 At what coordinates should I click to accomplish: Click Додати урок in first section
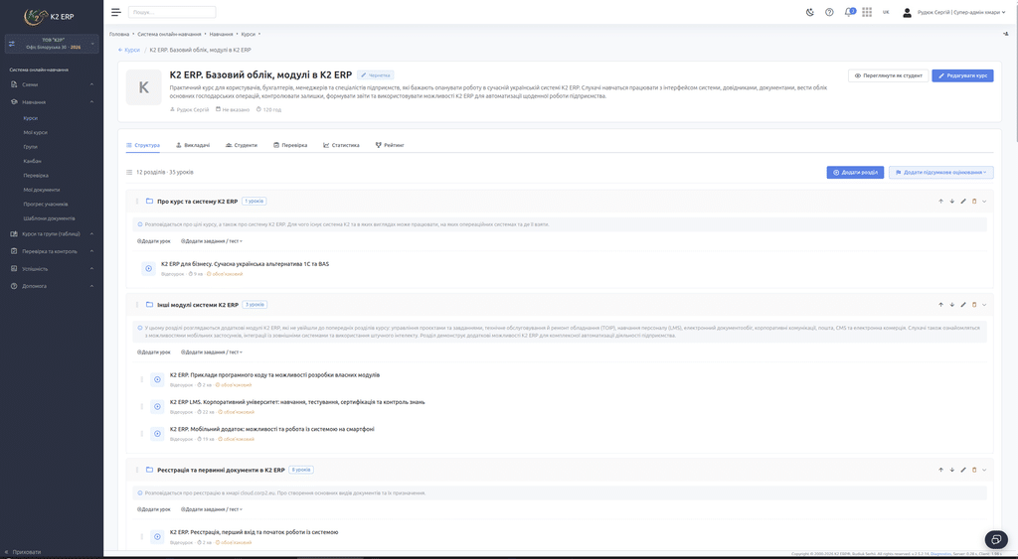point(154,241)
